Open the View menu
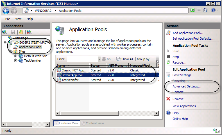 point(18,19)
